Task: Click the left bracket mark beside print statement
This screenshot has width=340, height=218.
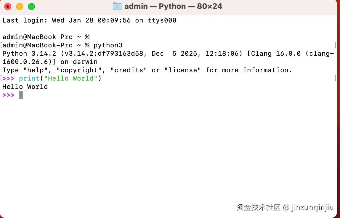Action: pos(1,78)
